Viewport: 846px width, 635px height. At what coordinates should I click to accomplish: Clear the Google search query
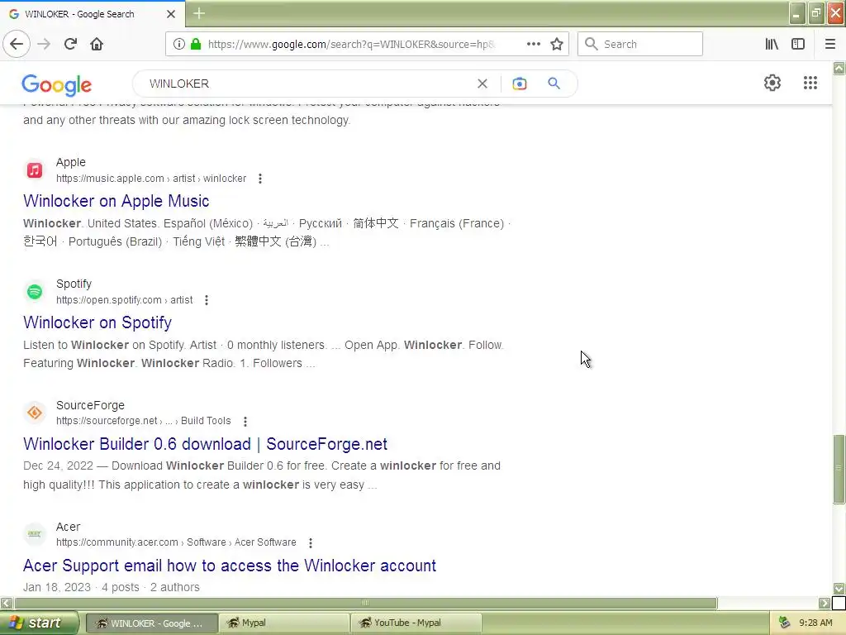[482, 84]
